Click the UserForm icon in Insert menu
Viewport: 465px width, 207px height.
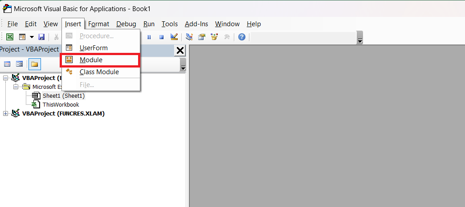pos(69,48)
